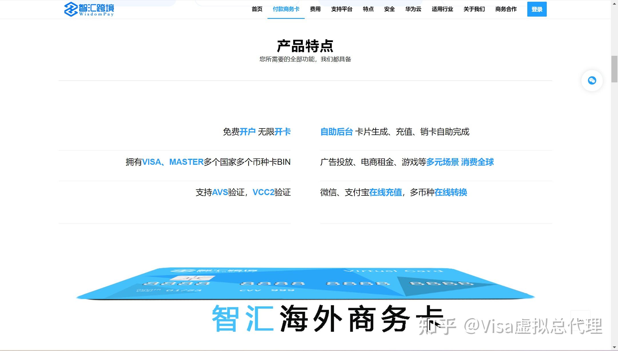
Task: Click the feature text 免费开户 无限开卡
Action: click(257, 132)
